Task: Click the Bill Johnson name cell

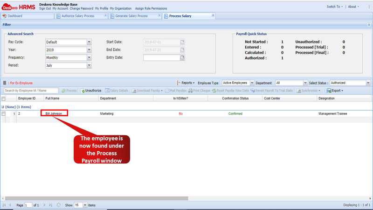Action: point(54,113)
